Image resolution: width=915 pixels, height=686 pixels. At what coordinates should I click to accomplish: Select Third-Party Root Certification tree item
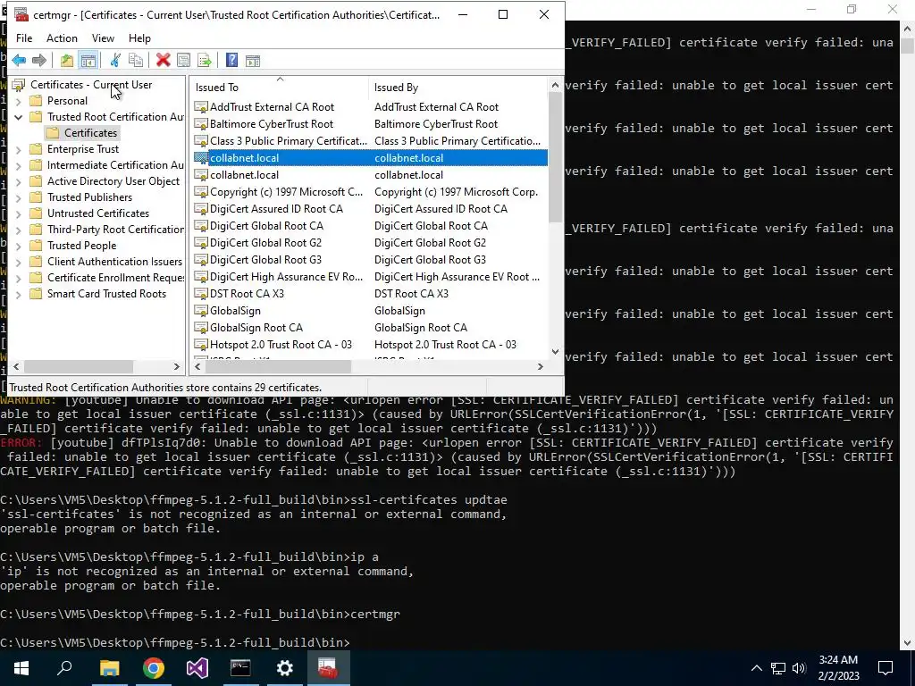115,230
